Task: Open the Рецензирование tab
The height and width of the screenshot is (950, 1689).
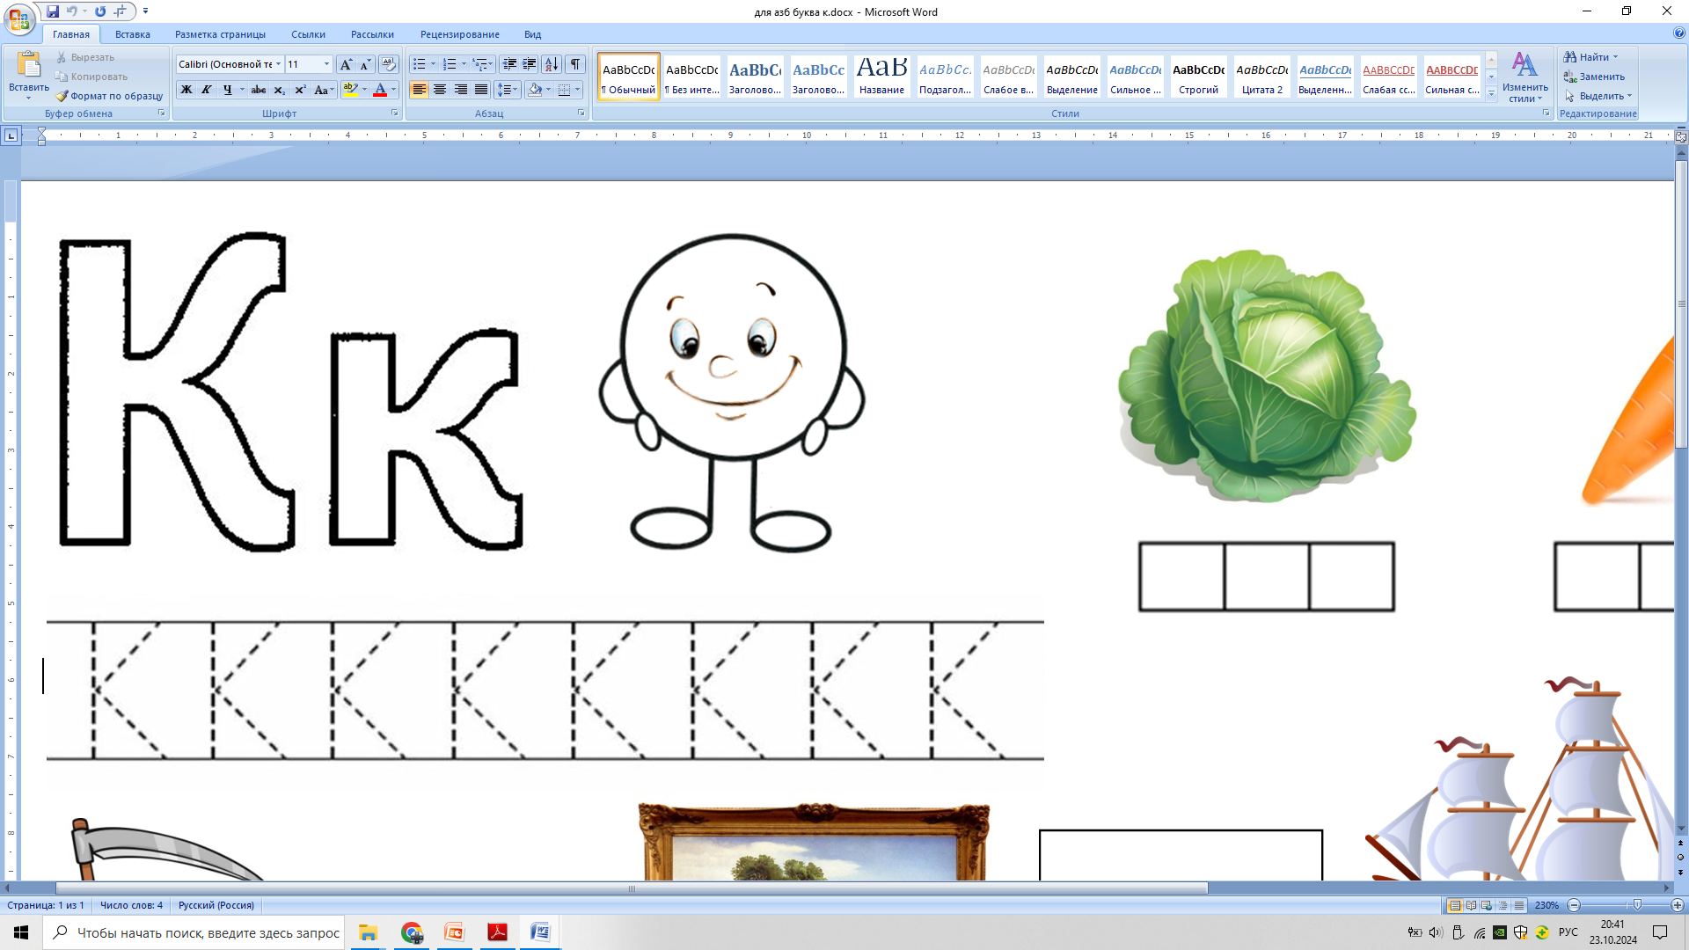Action: [459, 34]
